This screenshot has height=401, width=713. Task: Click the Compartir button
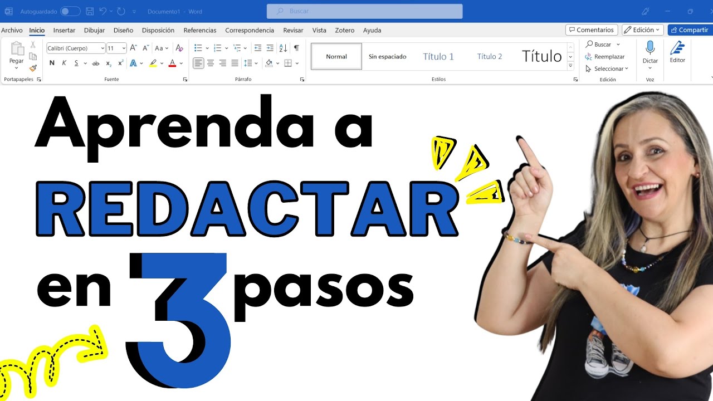pyautogui.click(x=689, y=30)
